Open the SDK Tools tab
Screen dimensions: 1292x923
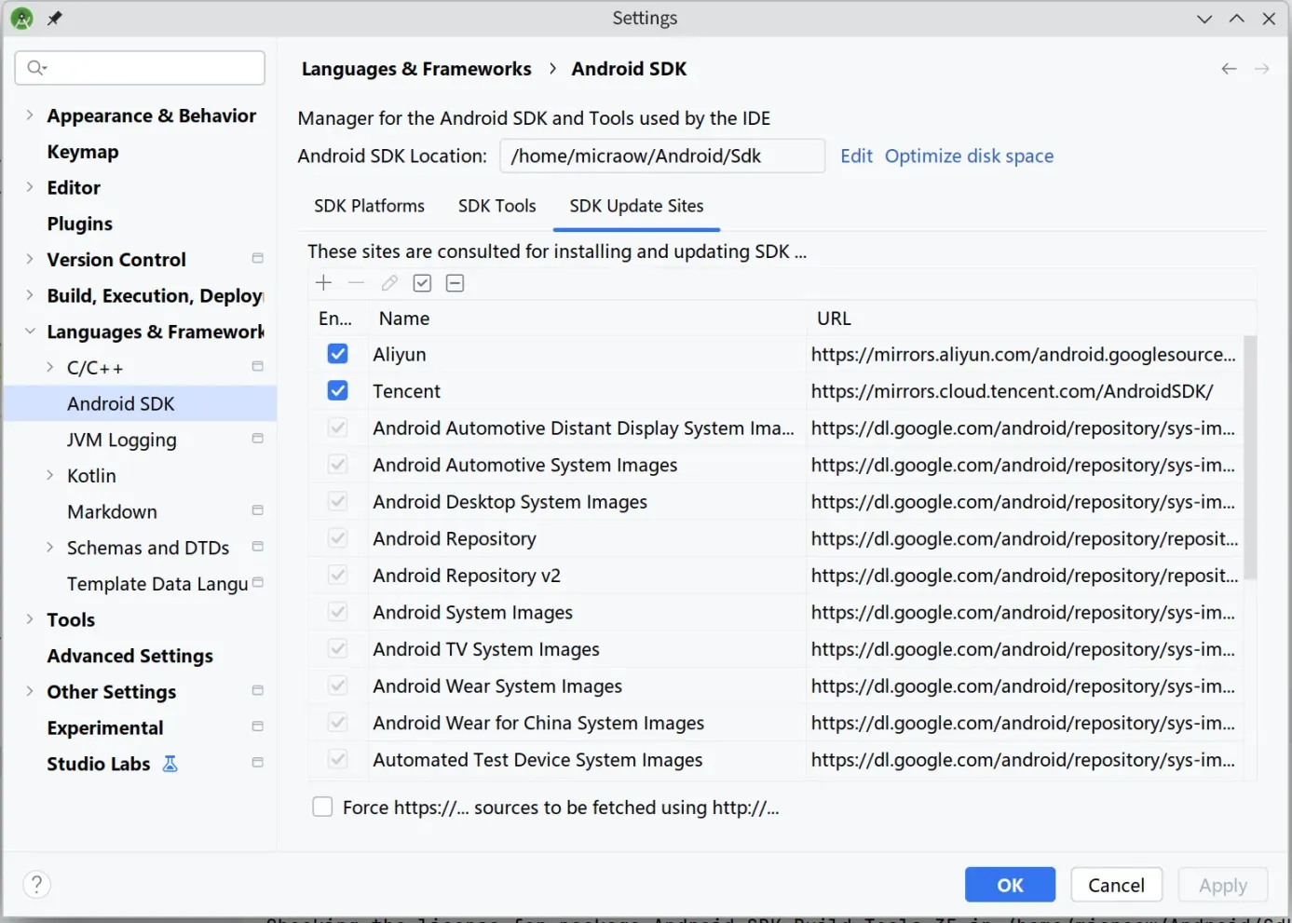[496, 206]
